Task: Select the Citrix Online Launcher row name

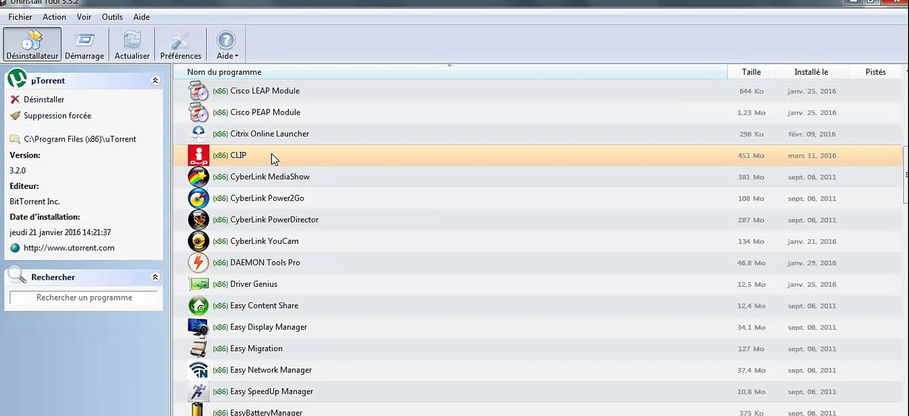Action: pos(270,133)
